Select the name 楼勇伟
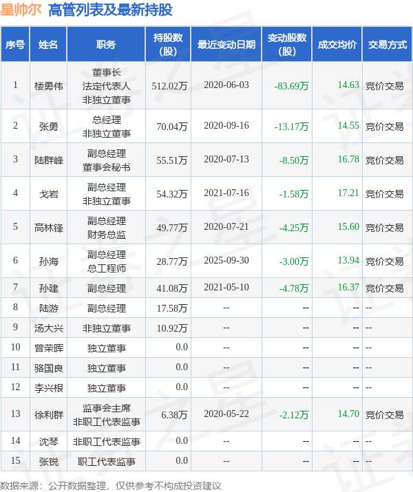The image size is (413, 492). click(49, 85)
